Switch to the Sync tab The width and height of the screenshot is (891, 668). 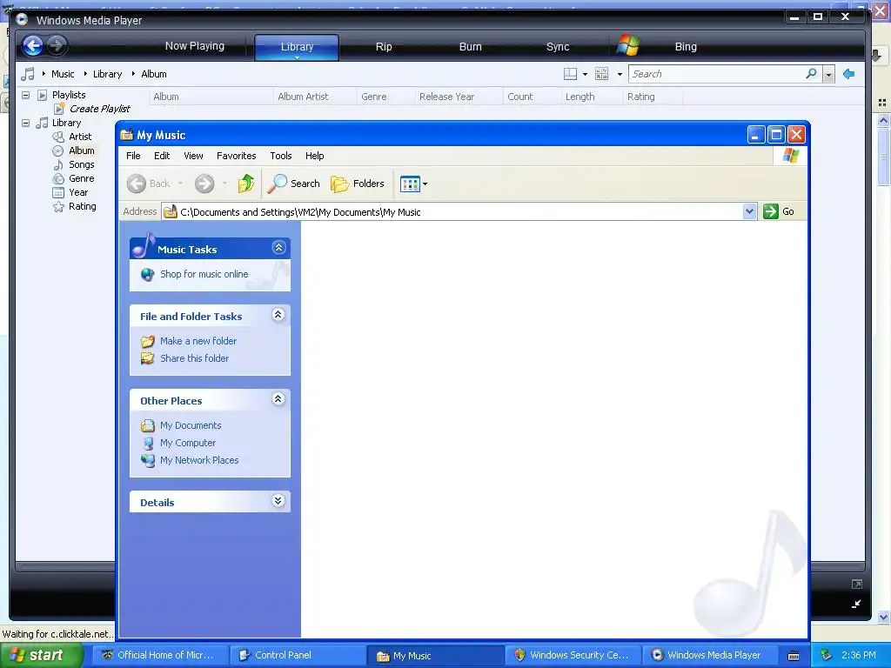click(x=558, y=47)
